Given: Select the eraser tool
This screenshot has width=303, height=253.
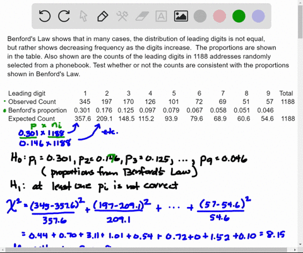Looking at the screenshot, I should point(142,16).
